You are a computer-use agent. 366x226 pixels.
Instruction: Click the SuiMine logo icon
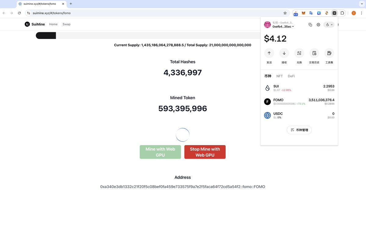27,24
